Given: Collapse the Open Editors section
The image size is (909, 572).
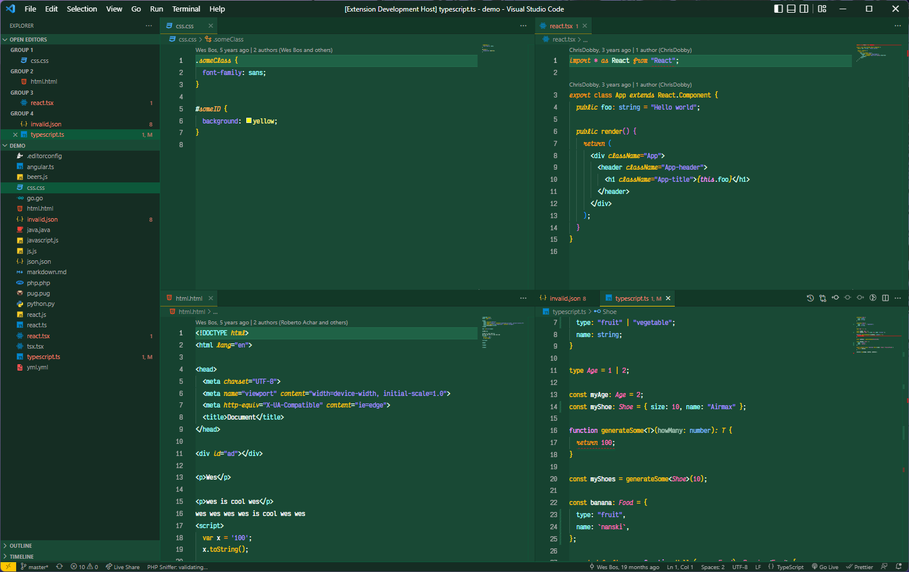Looking at the screenshot, I should point(80,39).
